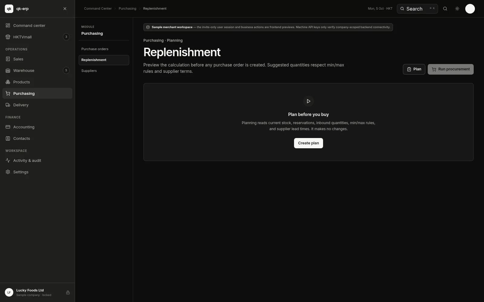Click the Command Center breadcrumb link
484x302 pixels.
pyautogui.click(x=98, y=8)
